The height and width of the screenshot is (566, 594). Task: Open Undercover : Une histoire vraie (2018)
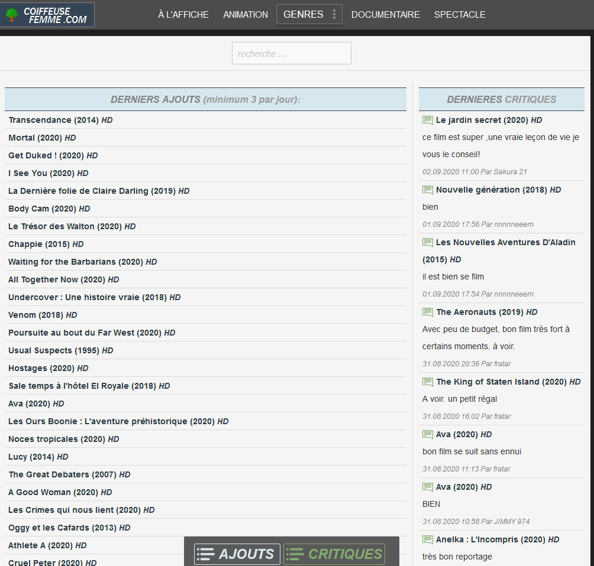[x=94, y=298]
